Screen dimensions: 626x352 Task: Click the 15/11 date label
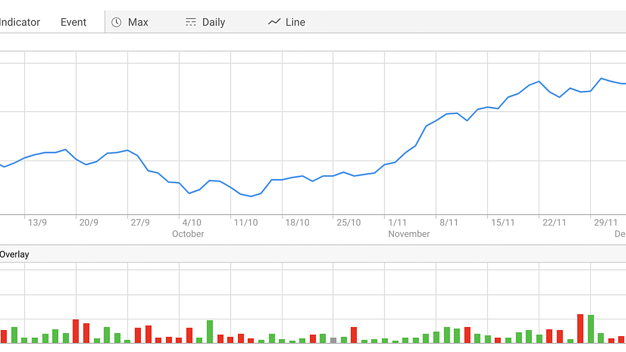click(503, 222)
